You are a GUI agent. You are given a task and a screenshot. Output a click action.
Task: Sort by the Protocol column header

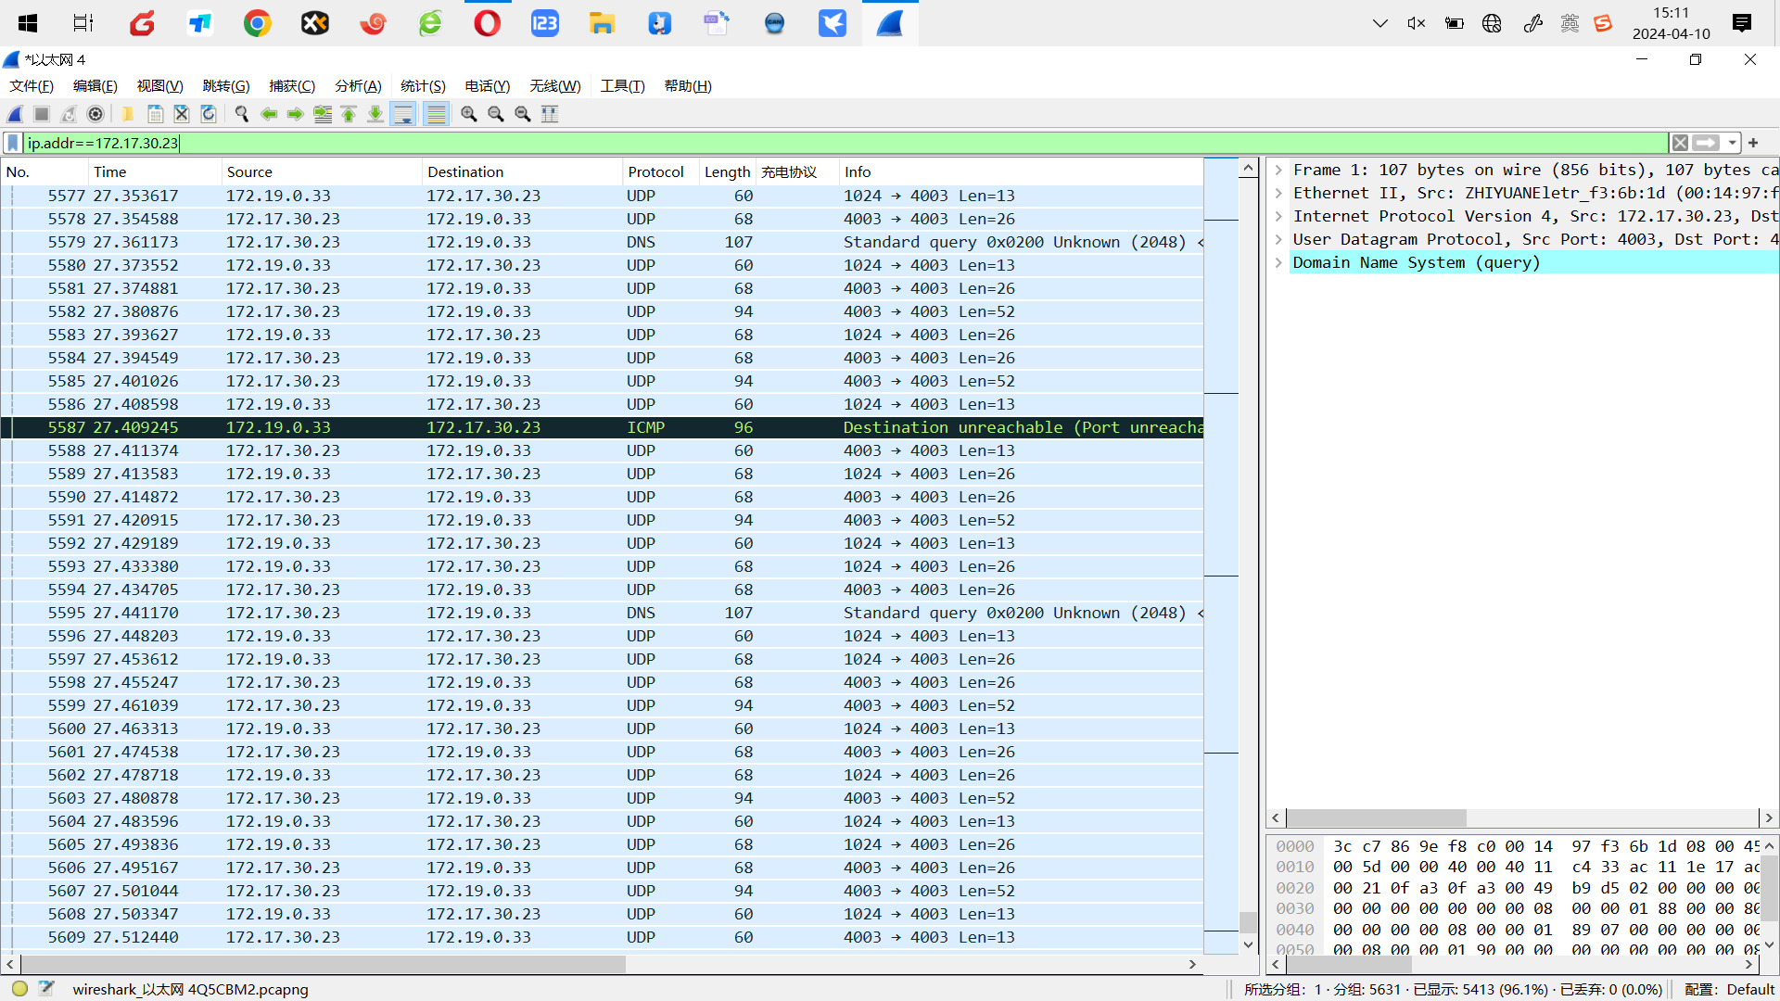point(660,171)
